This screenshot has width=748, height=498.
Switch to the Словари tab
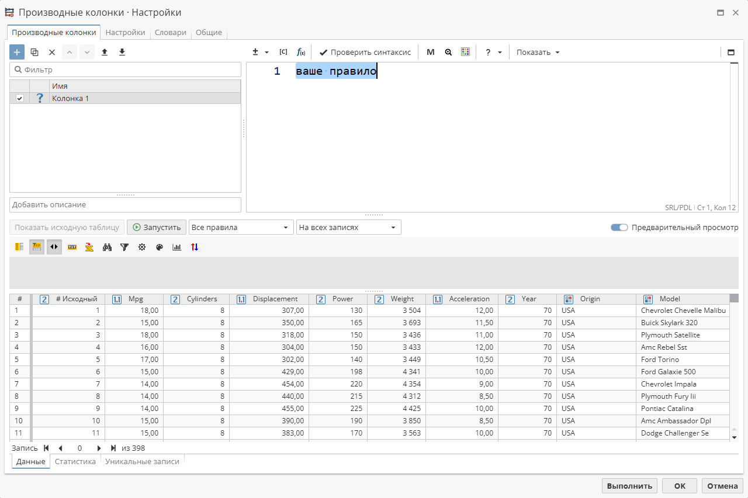[170, 33]
